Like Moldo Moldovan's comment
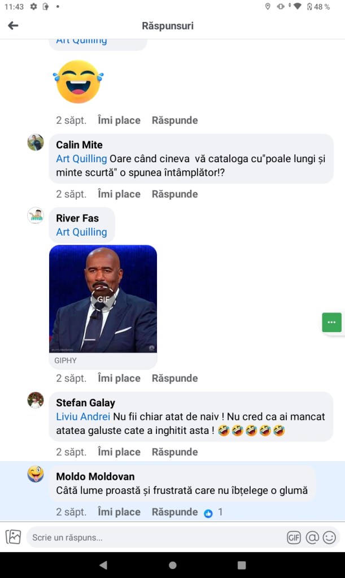The height and width of the screenshot is (578, 345). [x=119, y=512]
